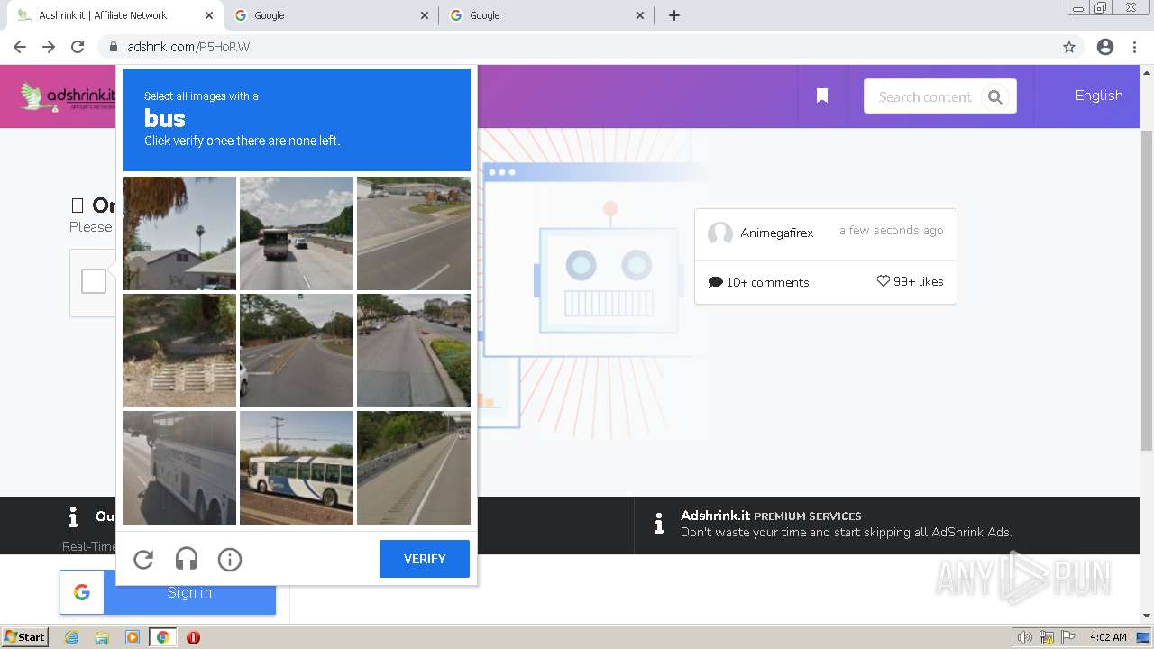Close the Adshrink.it tab
The width and height of the screenshot is (1154, 649).
208,15
